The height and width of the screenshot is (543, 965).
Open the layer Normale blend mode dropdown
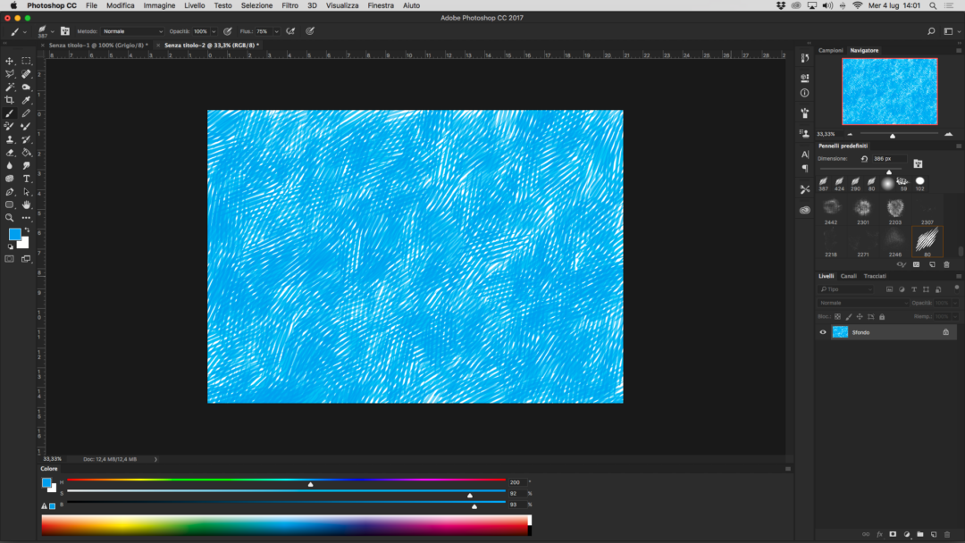click(863, 303)
